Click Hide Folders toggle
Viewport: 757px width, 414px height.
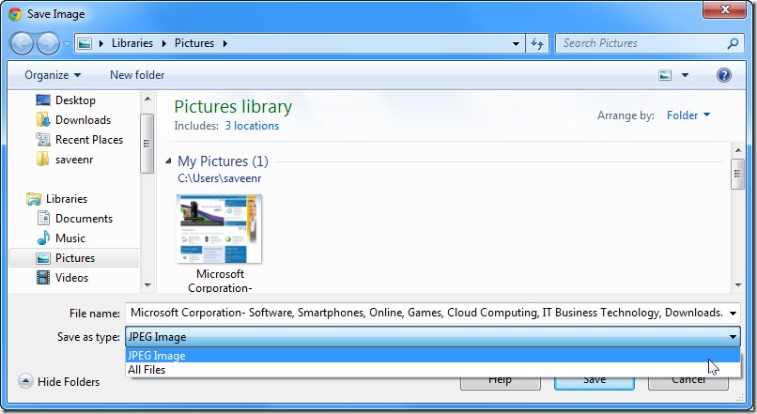(x=60, y=382)
